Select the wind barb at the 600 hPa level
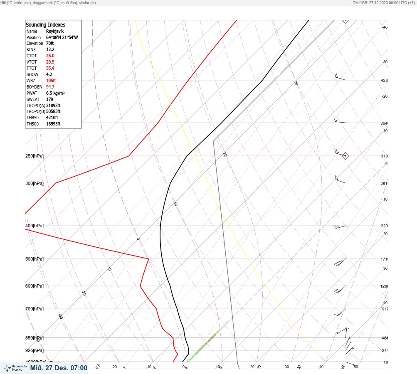This screenshot has width=417, height=374. click(x=340, y=290)
